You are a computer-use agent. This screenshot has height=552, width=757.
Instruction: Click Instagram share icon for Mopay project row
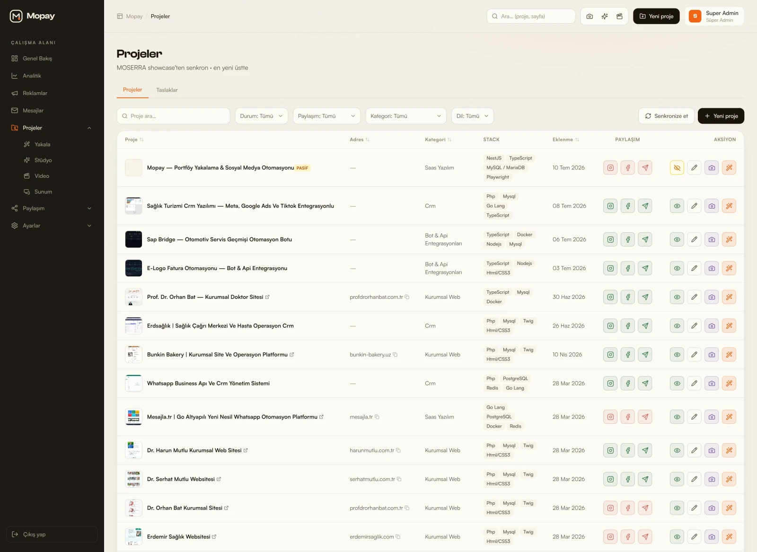(610, 168)
